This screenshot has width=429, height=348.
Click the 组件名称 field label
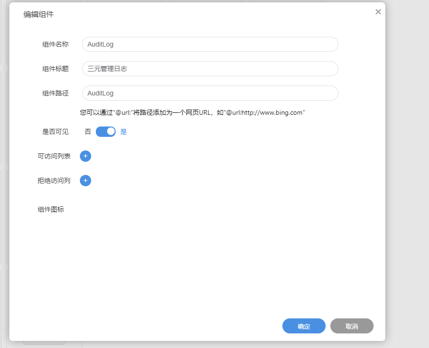pos(56,44)
